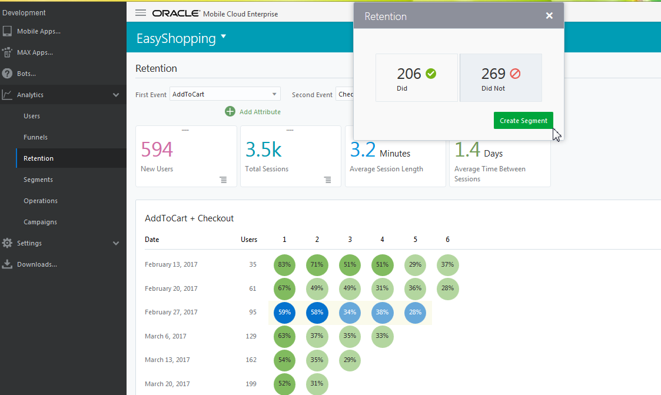
Task: Open the hamburger navigation menu
Action: tap(141, 13)
